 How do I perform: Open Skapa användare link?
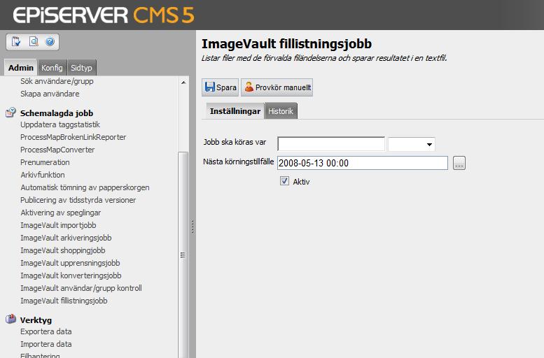coord(50,94)
